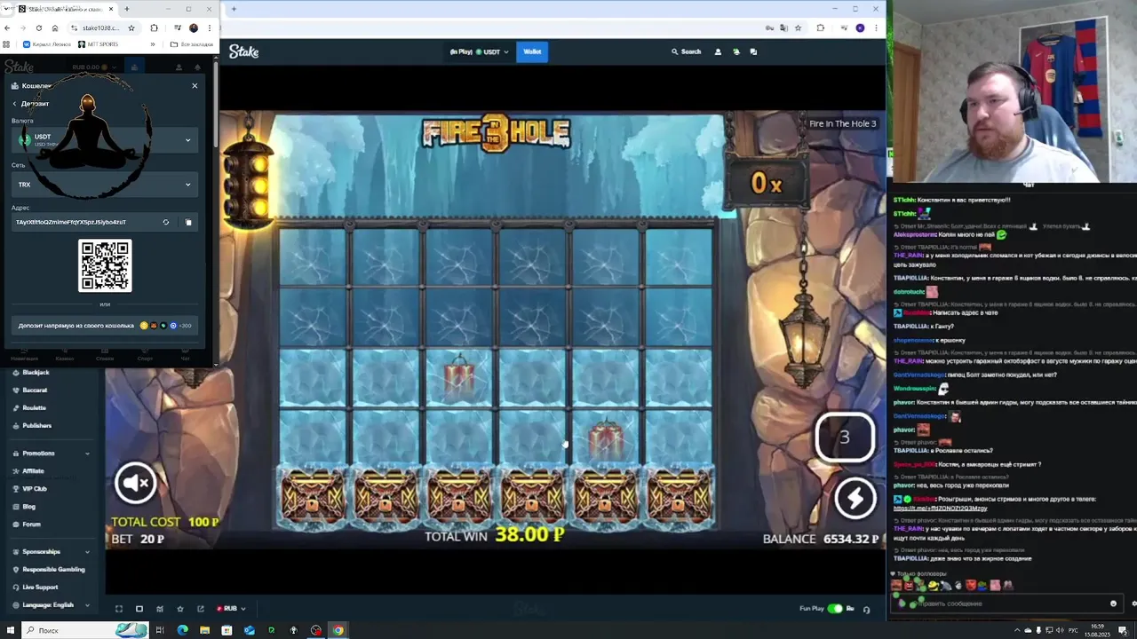Image resolution: width=1137 pixels, height=639 pixels.
Task: Open Baccarat in the sidebar
Action: click(x=34, y=390)
